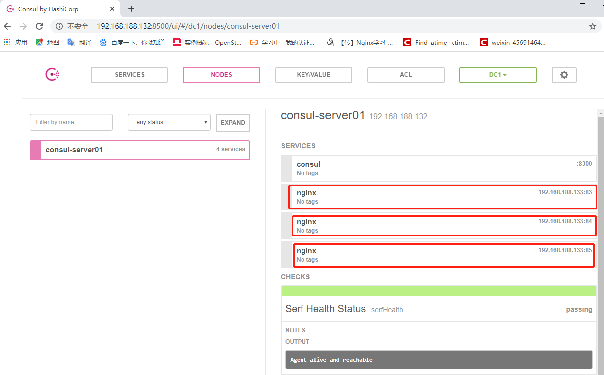Open 百度一下 bookmark
The height and width of the screenshot is (375, 604).
coord(132,42)
